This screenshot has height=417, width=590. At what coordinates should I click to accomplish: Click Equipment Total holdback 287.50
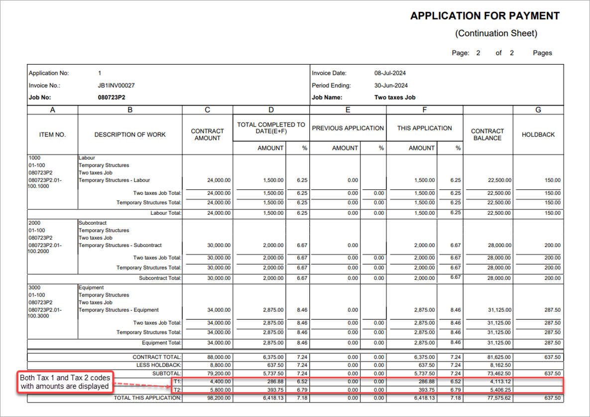tap(552, 343)
